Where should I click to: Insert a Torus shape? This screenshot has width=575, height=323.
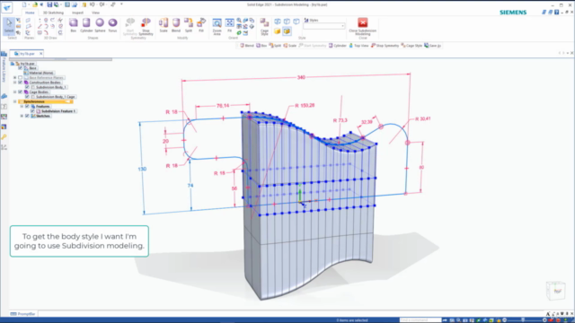(x=112, y=25)
